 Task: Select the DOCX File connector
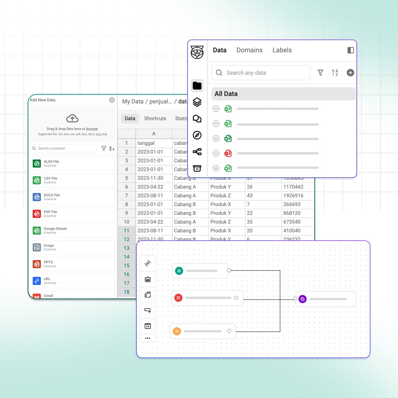coord(72,197)
